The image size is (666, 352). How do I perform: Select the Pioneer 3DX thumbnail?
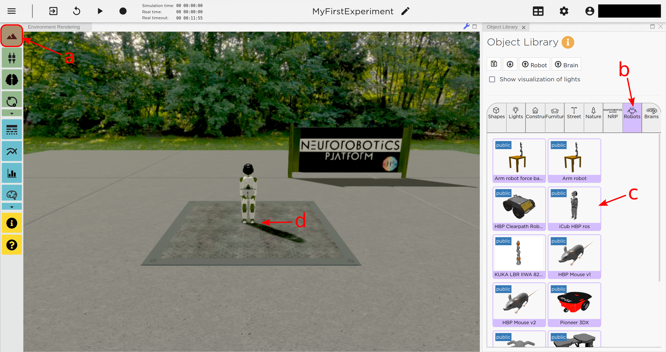[x=574, y=305]
